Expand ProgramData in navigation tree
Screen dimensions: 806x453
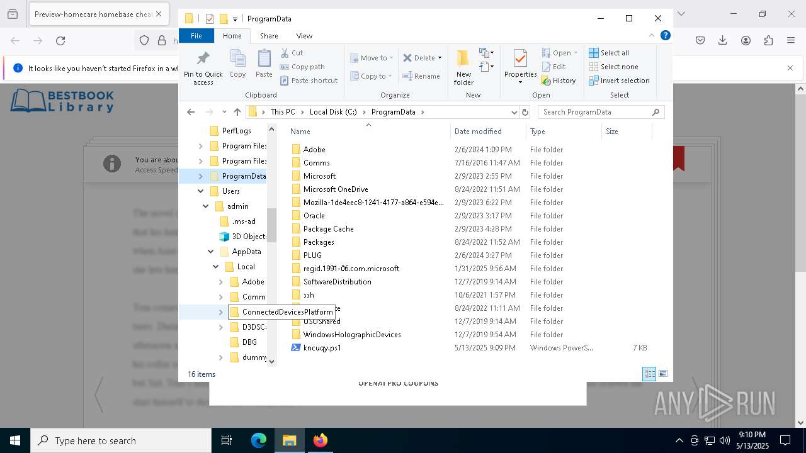200,176
